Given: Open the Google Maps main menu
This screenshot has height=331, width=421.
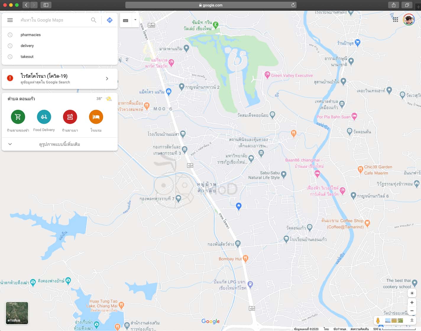Looking at the screenshot, I should click(x=10, y=20).
